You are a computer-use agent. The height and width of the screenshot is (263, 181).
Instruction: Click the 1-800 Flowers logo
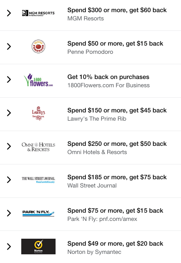coord(39,80)
